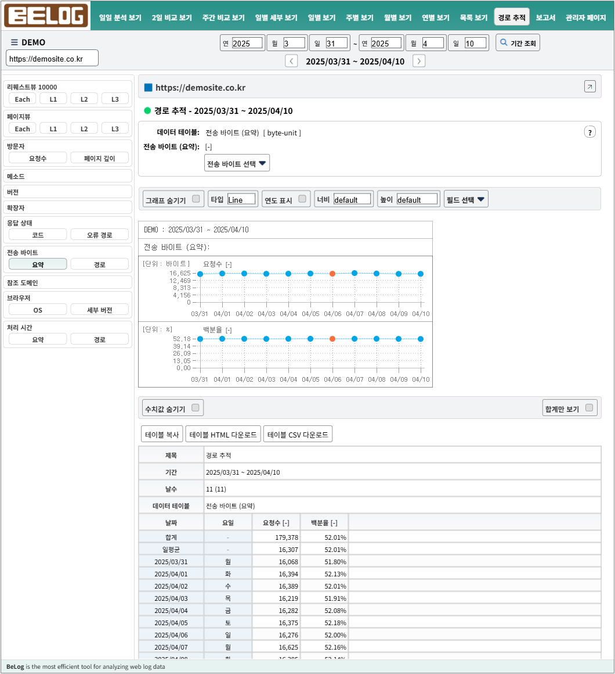Open the 너비 default selector
615x674 pixels.
point(352,199)
